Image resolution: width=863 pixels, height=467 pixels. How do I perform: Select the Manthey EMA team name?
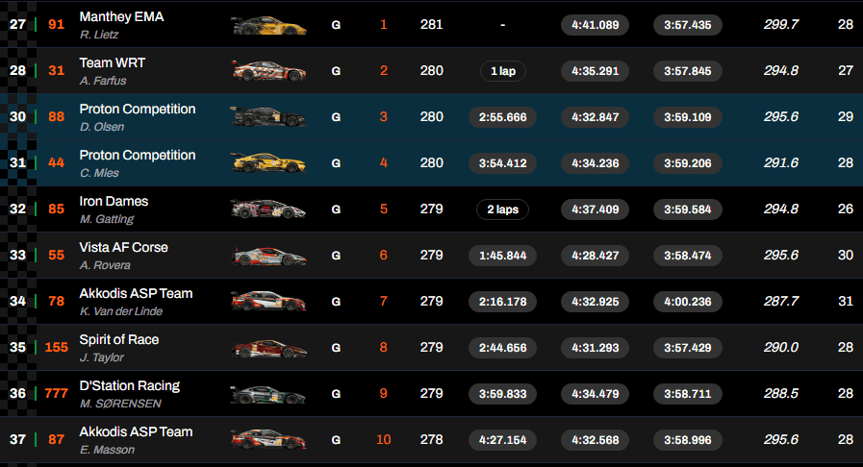[x=121, y=17]
